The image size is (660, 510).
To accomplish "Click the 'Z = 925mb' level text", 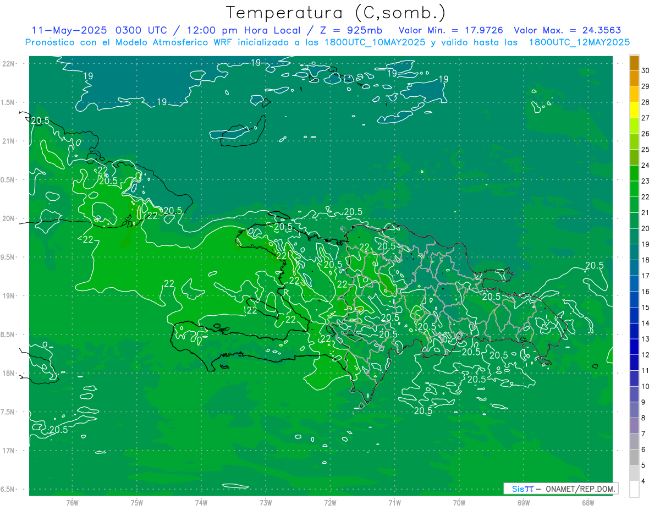I will click(x=351, y=30).
